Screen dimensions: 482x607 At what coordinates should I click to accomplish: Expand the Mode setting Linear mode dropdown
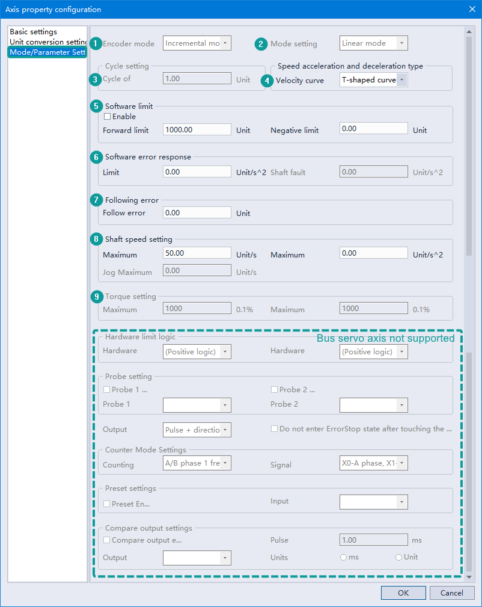401,43
